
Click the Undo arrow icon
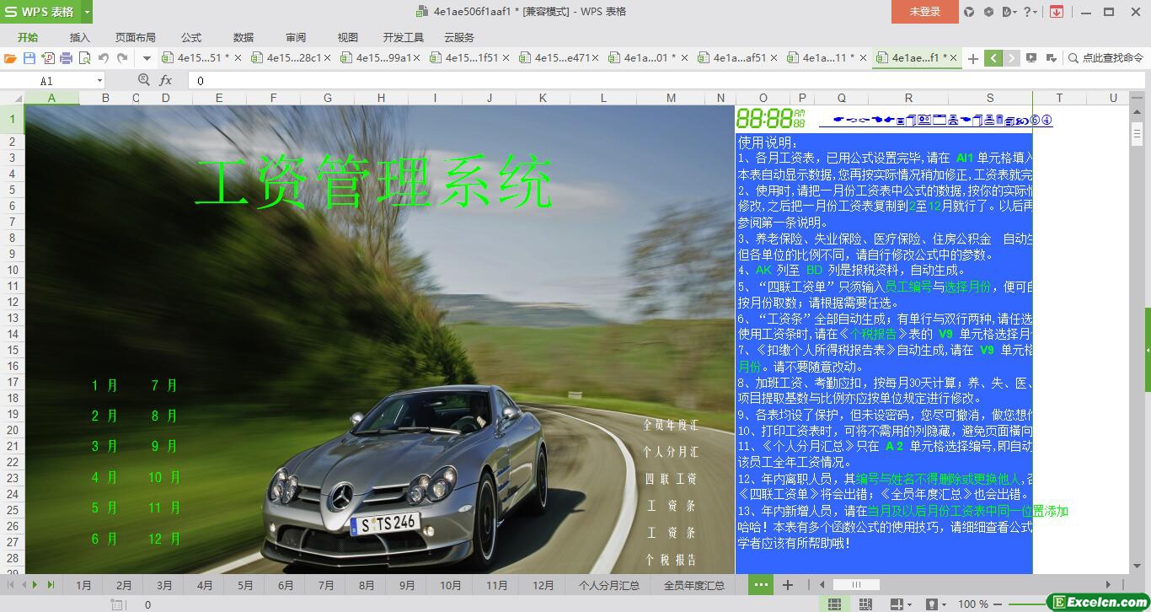104,58
